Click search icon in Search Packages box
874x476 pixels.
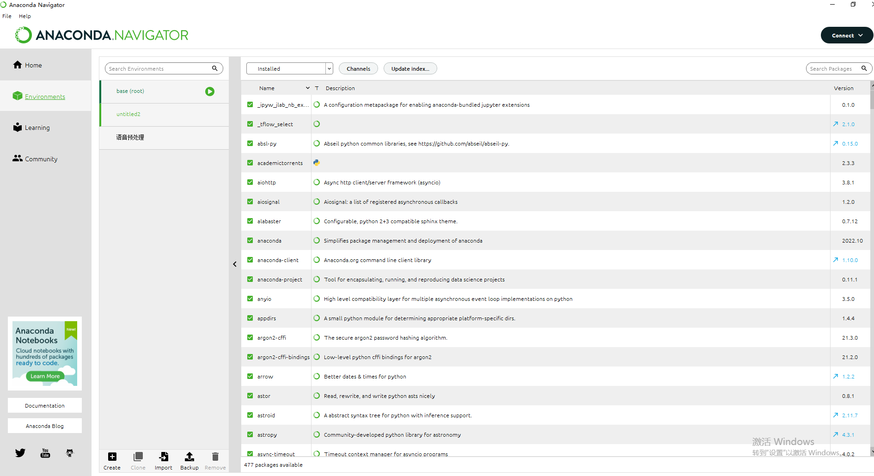coord(864,68)
